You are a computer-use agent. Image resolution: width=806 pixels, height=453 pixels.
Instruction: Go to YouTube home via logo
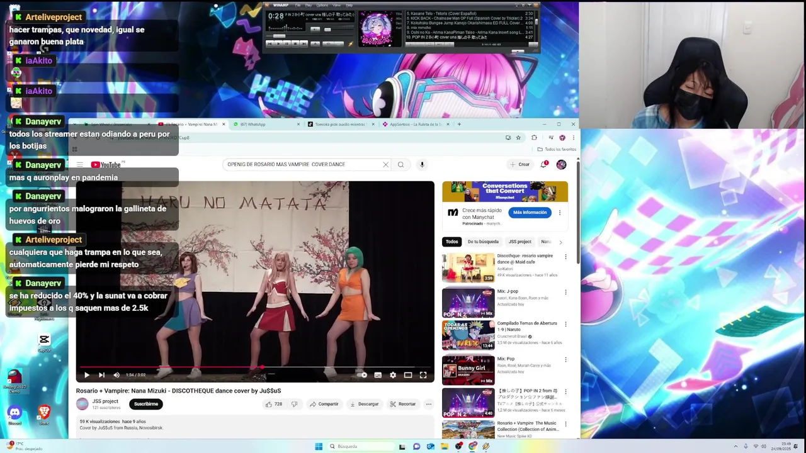coord(106,165)
